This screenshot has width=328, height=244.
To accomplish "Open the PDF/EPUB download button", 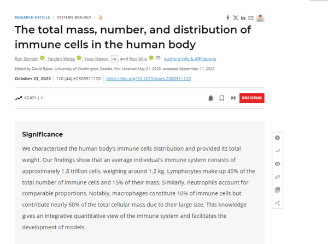I will 252,98.
